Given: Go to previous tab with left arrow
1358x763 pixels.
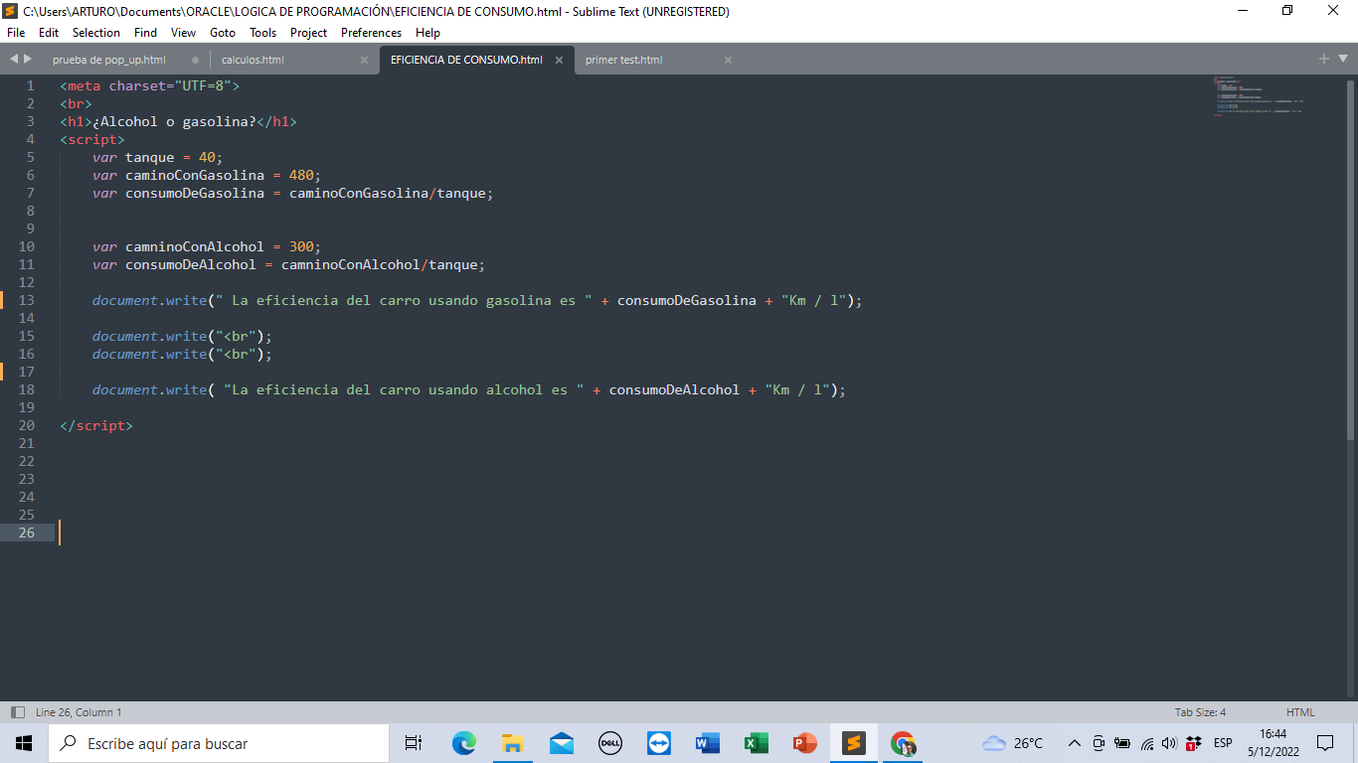Looking at the screenshot, I should [x=13, y=60].
